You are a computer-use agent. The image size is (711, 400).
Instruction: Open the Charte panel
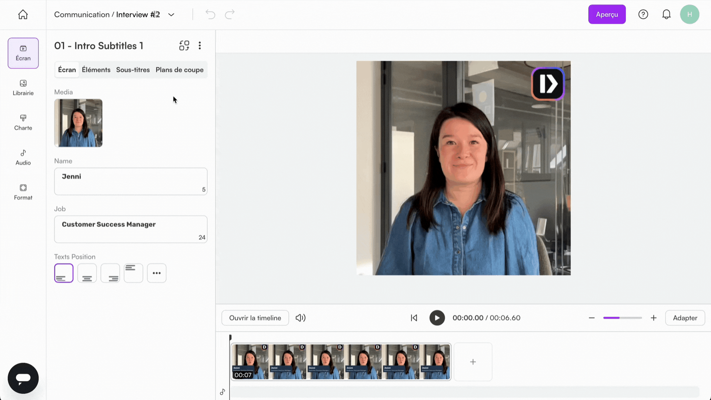(x=23, y=122)
